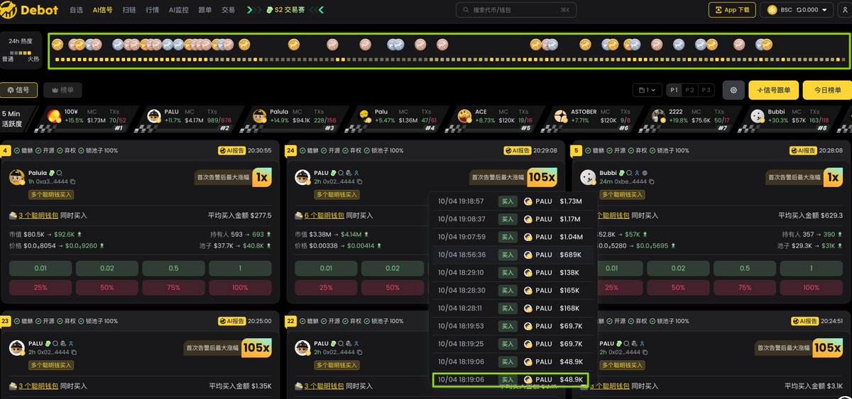The width and height of the screenshot is (852, 399).
Task: Open the folder count dropdown
Action: [x=648, y=90]
